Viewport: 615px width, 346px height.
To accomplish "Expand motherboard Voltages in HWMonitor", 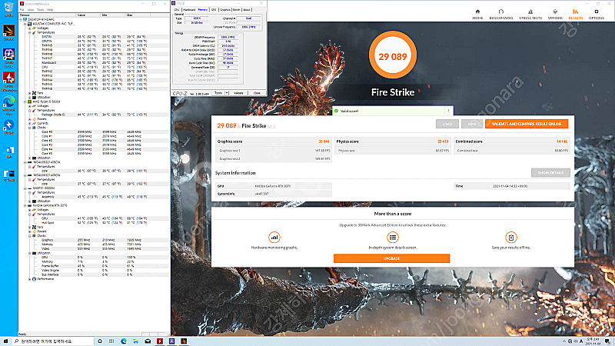I will coord(30,28).
